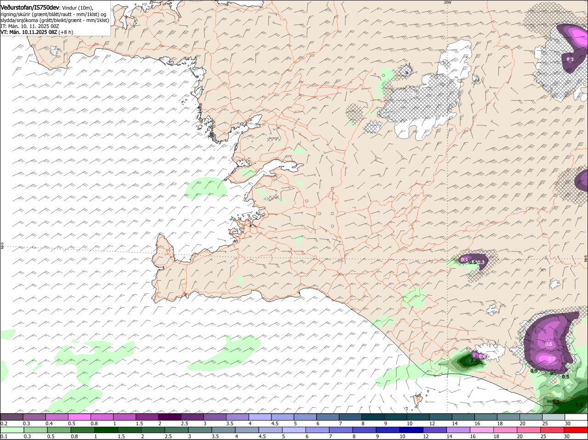Click the small island off the south coast
This screenshot has height=440, width=588.
tap(418, 400)
